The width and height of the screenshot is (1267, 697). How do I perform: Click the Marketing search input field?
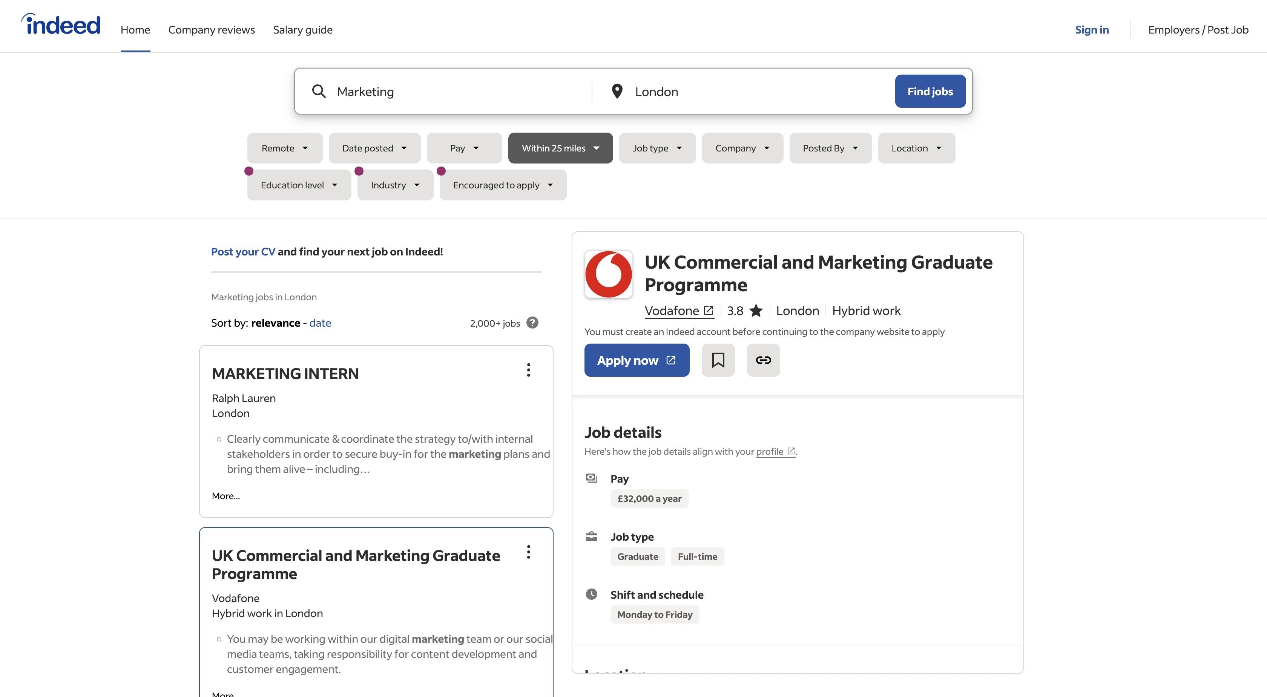(x=457, y=92)
